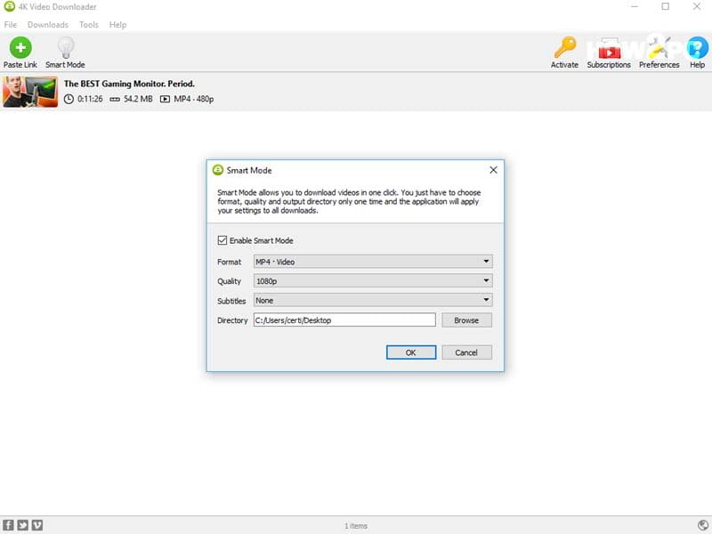The height and width of the screenshot is (534, 712).
Task: Confirm with the OK button
Action: 411,352
